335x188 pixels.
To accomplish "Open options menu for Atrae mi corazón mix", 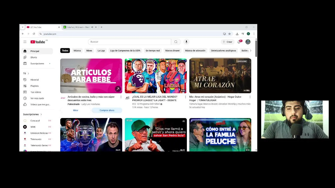I will click(x=250, y=97).
